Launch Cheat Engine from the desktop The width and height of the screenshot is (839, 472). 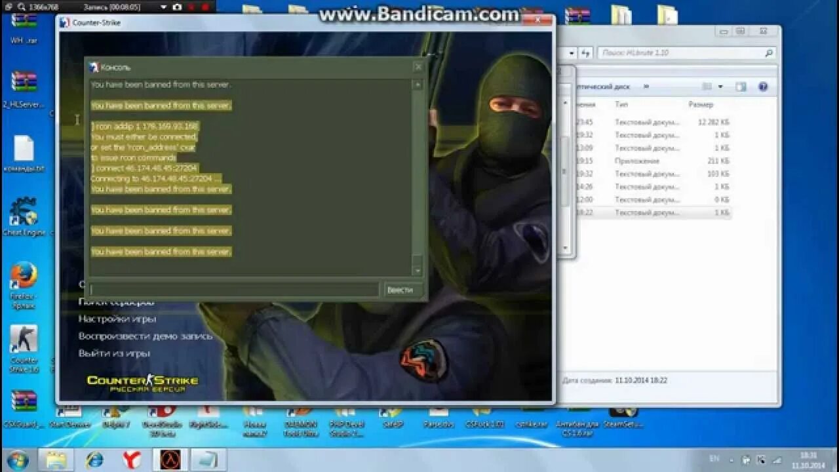pyautogui.click(x=24, y=216)
